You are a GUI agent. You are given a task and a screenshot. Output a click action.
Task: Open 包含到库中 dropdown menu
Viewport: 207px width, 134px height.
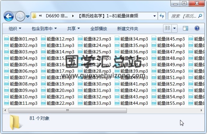point(44,29)
